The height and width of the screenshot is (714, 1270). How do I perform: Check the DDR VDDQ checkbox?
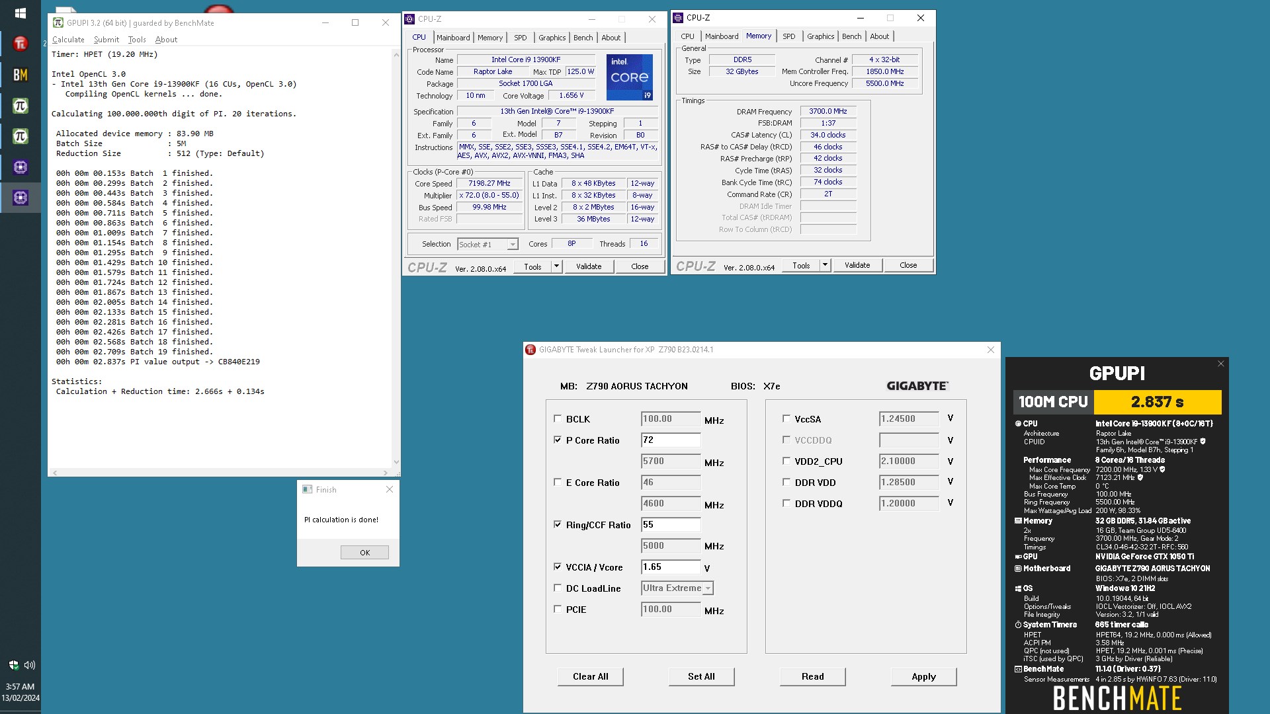click(786, 503)
